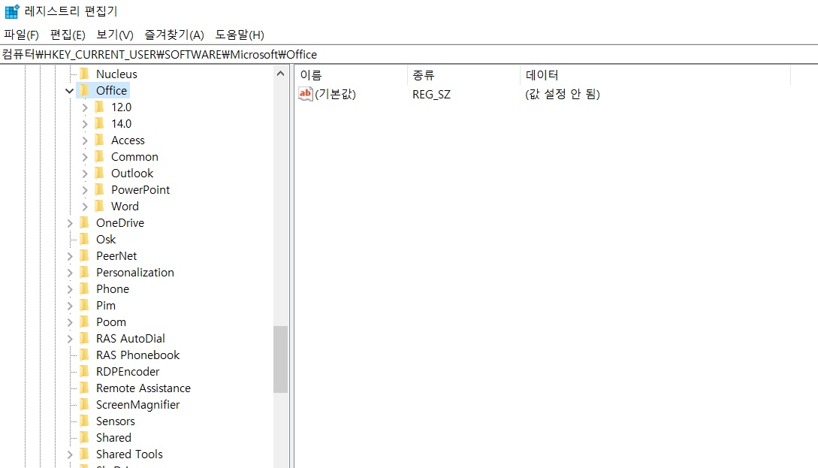Click the ScreenMagnifier folder icon
Viewport: 818px width, 468px height.
point(85,404)
